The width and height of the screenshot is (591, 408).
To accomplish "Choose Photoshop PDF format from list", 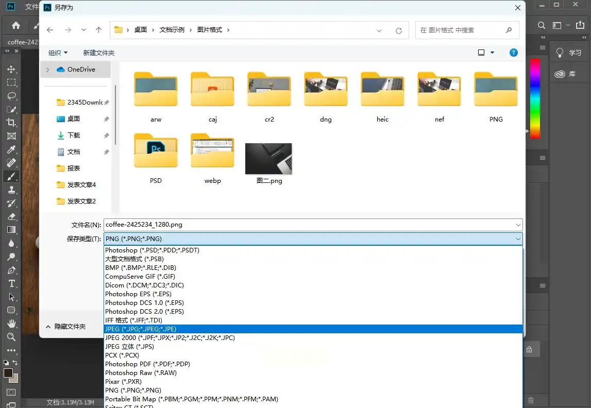I will tap(147, 364).
